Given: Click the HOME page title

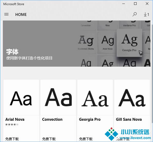Looking at the screenshot, I should pos(21,15).
